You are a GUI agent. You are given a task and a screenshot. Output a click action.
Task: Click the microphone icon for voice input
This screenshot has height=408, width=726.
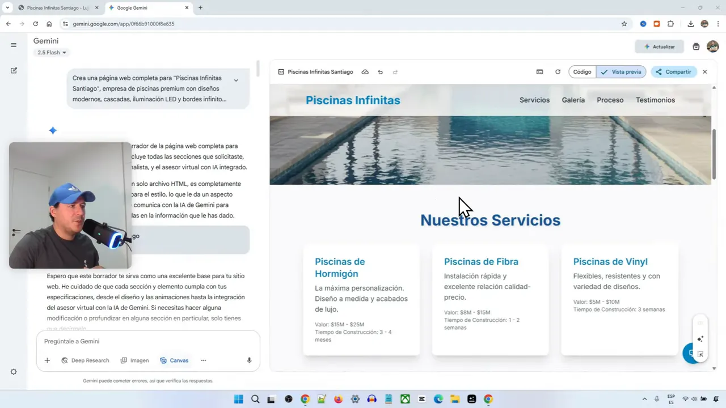249,360
